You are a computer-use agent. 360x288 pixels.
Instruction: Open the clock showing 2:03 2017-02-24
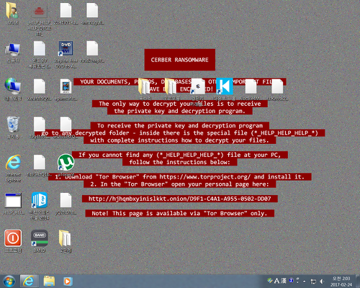(341, 282)
